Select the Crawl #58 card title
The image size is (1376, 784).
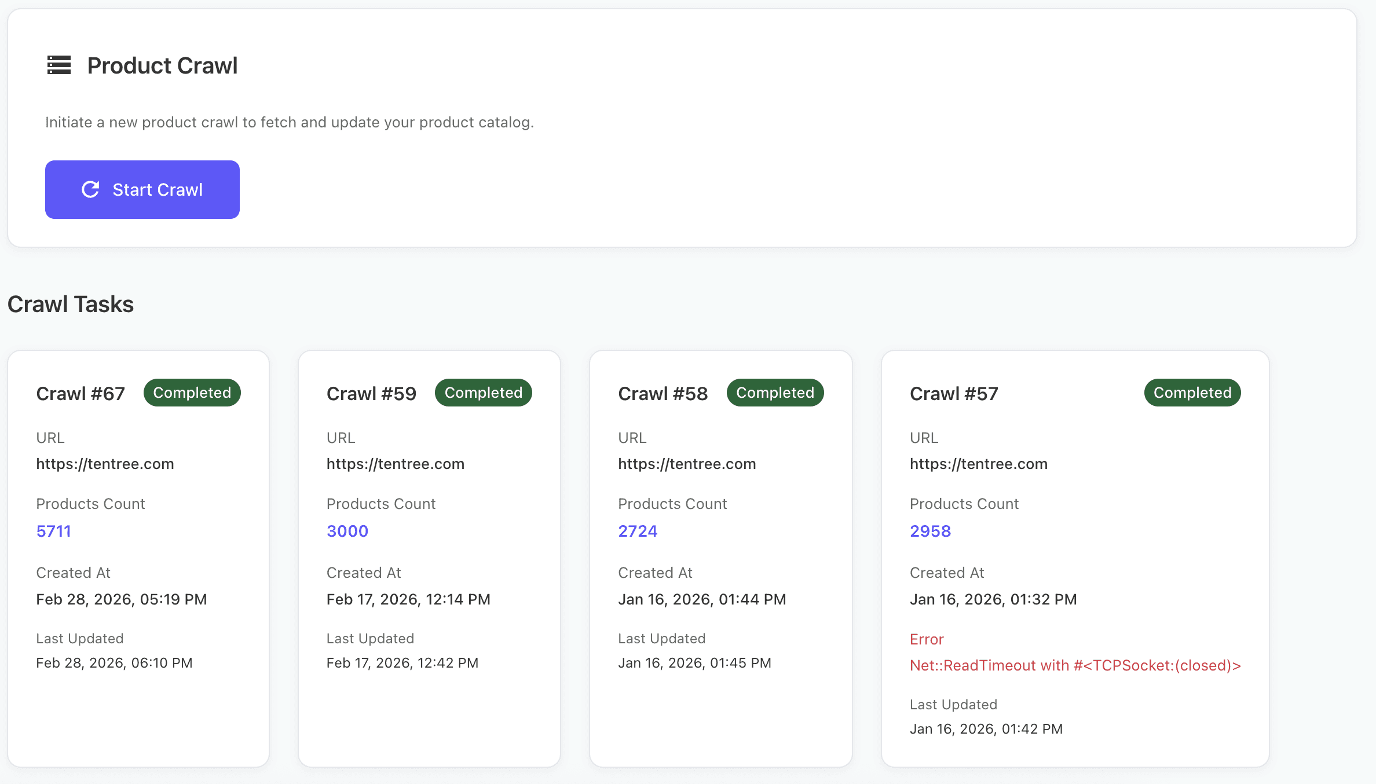(x=663, y=394)
